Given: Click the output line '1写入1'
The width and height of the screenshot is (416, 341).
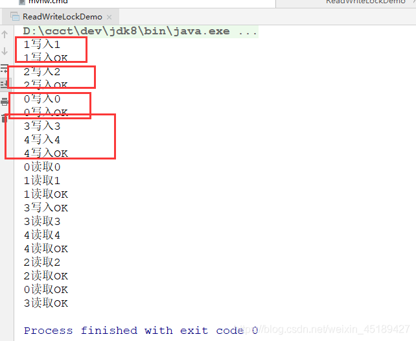Looking at the screenshot, I should click(42, 44).
